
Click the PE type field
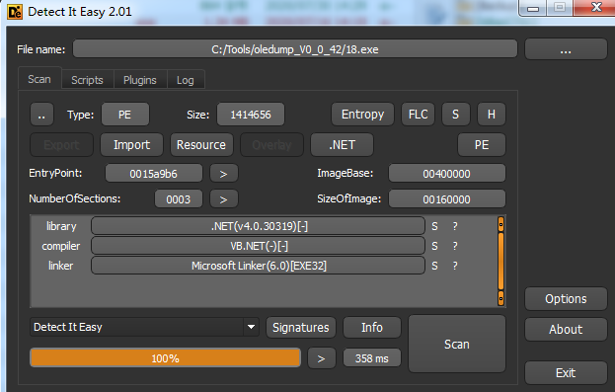pyautogui.click(x=124, y=115)
